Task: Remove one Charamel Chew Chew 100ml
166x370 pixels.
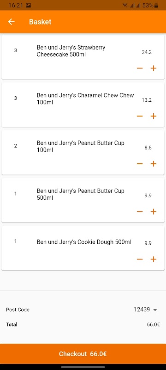Action: (x=140, y=116)
